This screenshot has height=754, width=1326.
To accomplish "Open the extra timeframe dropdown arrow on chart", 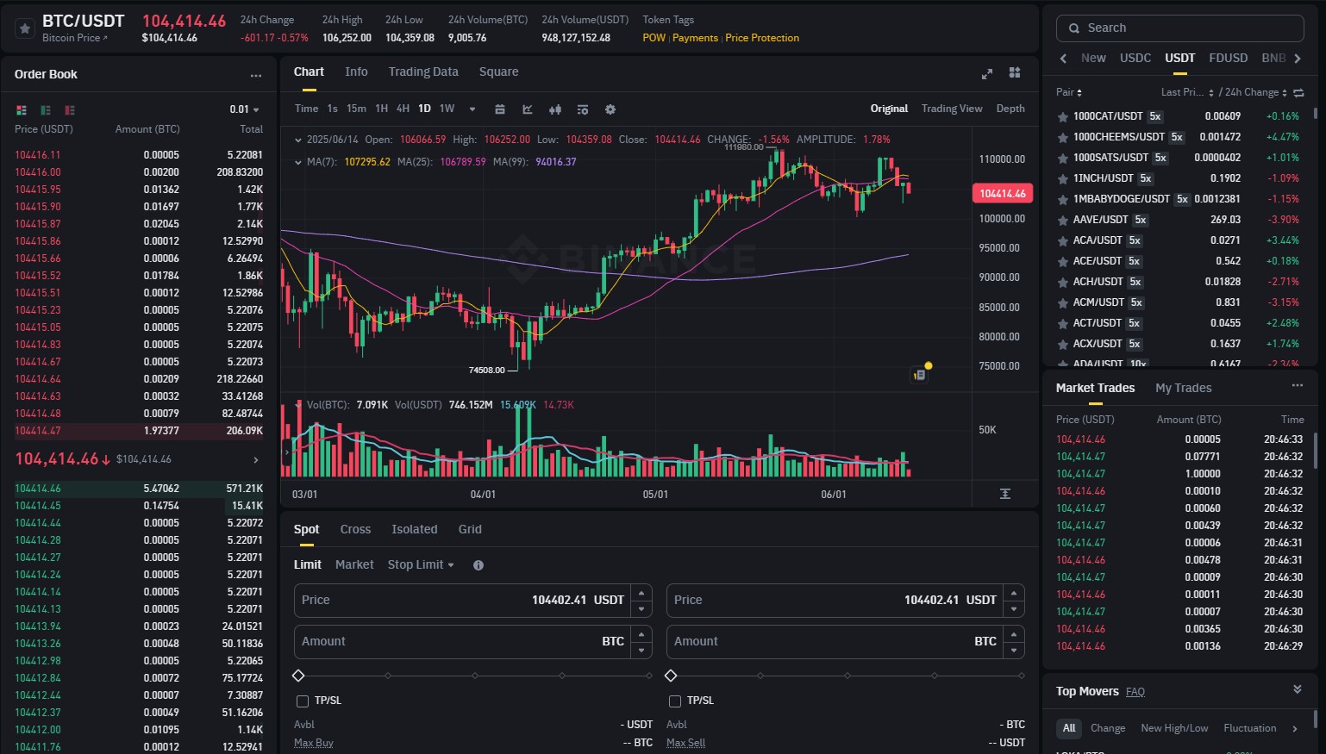I will point(471,109).
